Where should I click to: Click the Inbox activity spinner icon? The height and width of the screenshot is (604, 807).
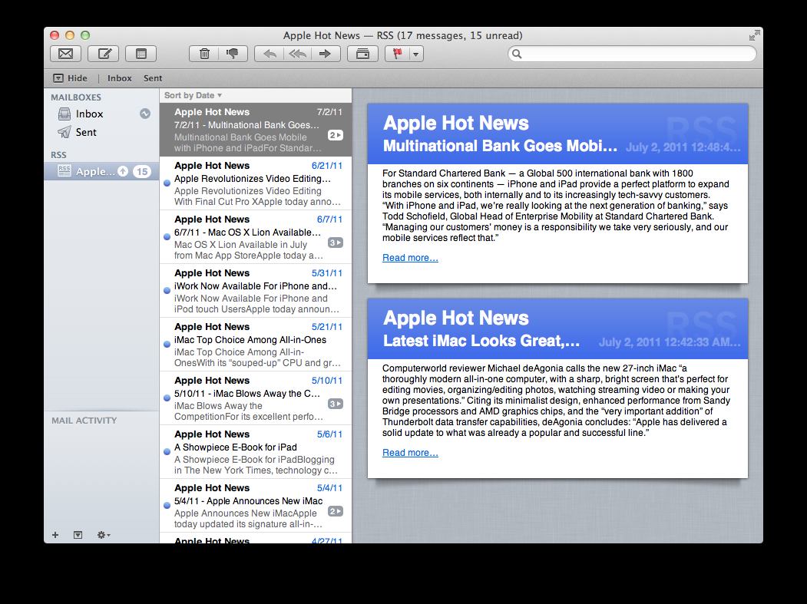point(145,114)
